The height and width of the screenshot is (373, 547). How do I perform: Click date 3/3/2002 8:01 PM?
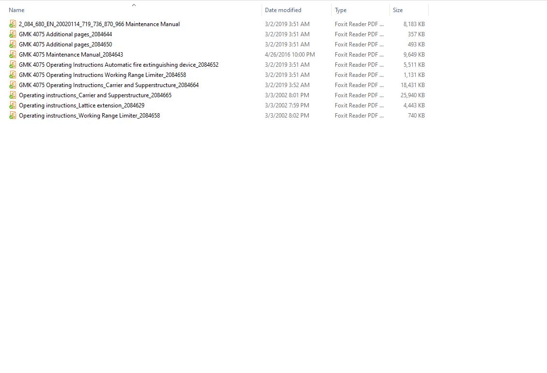point(287,95)
